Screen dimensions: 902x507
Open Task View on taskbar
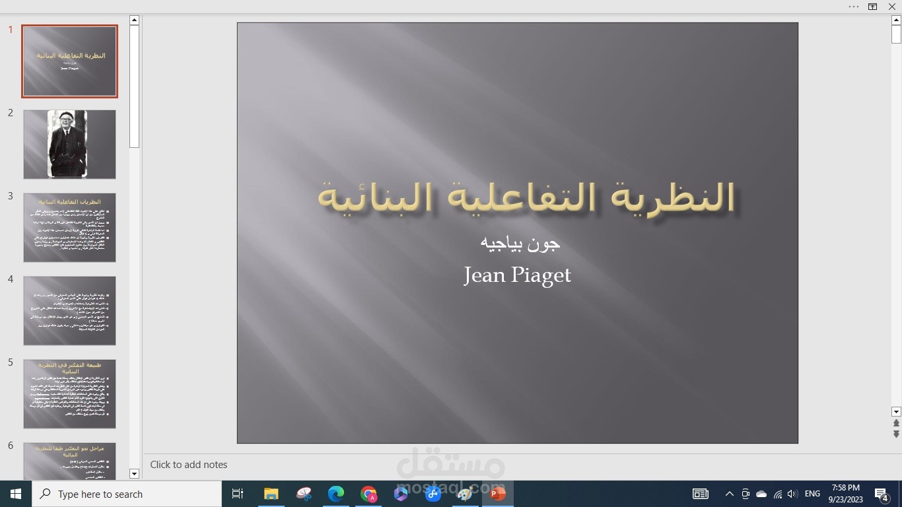(238, 494)
